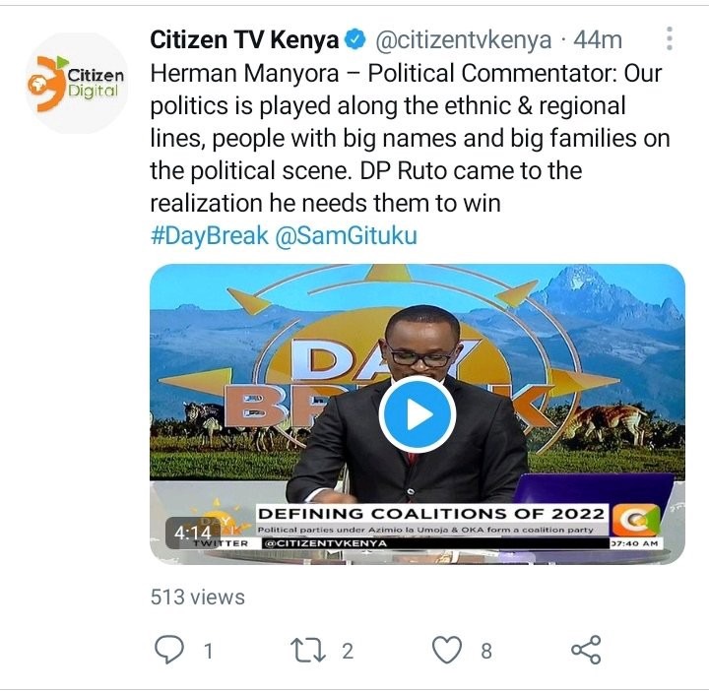Open the three-dot tweet options menu
Image resolution: width=709 pixels, height=692 pixels.
pyautogui.click(x=670, y=38)
